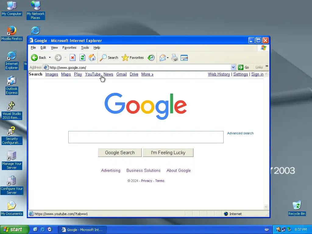312x234 pixels.
Task: Open the Maps link
Action: 66,74
